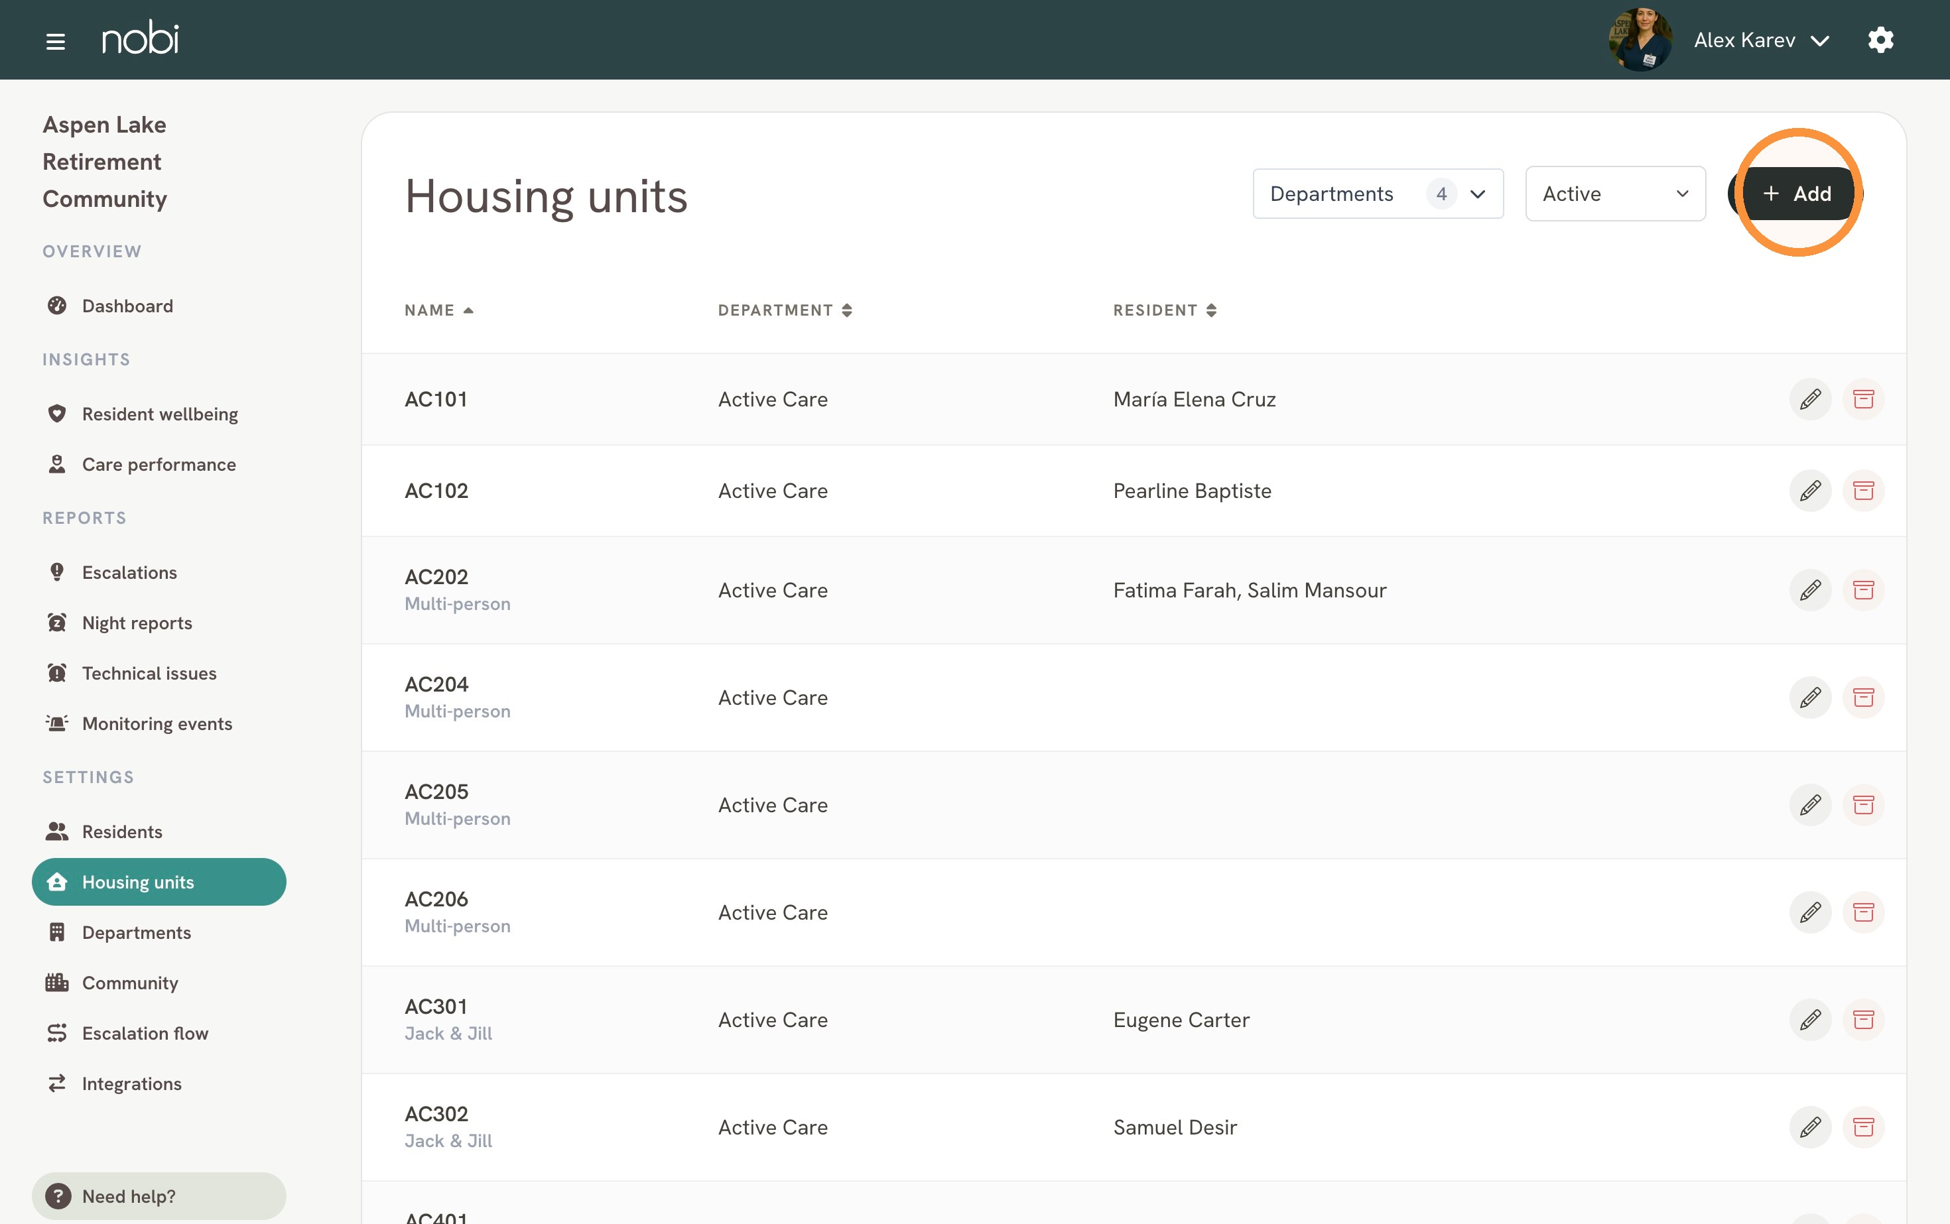Archive housing unit AC205
Image resolution: width=1950 pixels, height=1224 pixels.
[1863, 805]
